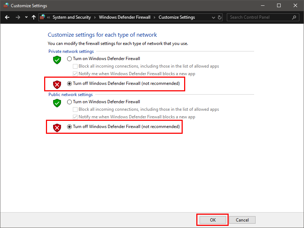Go to Windows Defender Firewall breadcrumb
304x228 pixels.
point(125,17)
